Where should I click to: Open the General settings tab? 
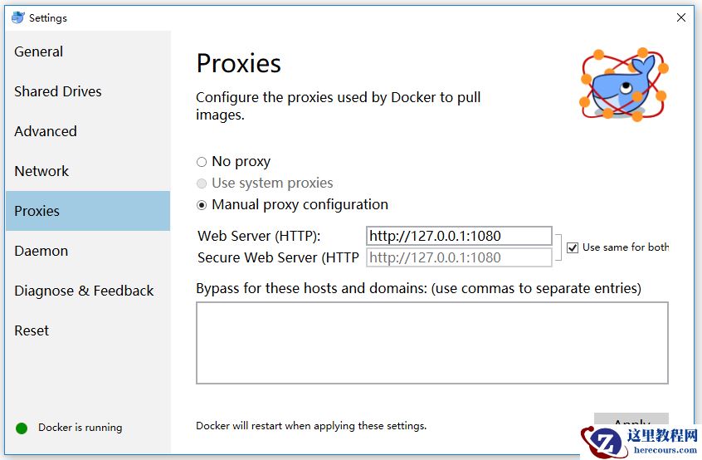click(x=39, y=51)
